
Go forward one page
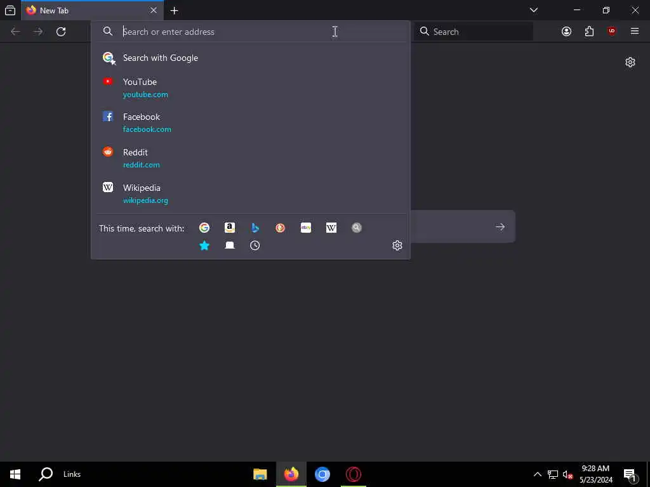point(38,32)
